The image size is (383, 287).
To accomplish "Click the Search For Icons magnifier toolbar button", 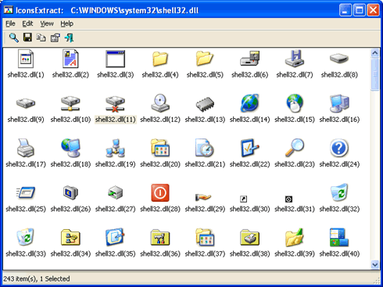I will [x=14, y=38].
